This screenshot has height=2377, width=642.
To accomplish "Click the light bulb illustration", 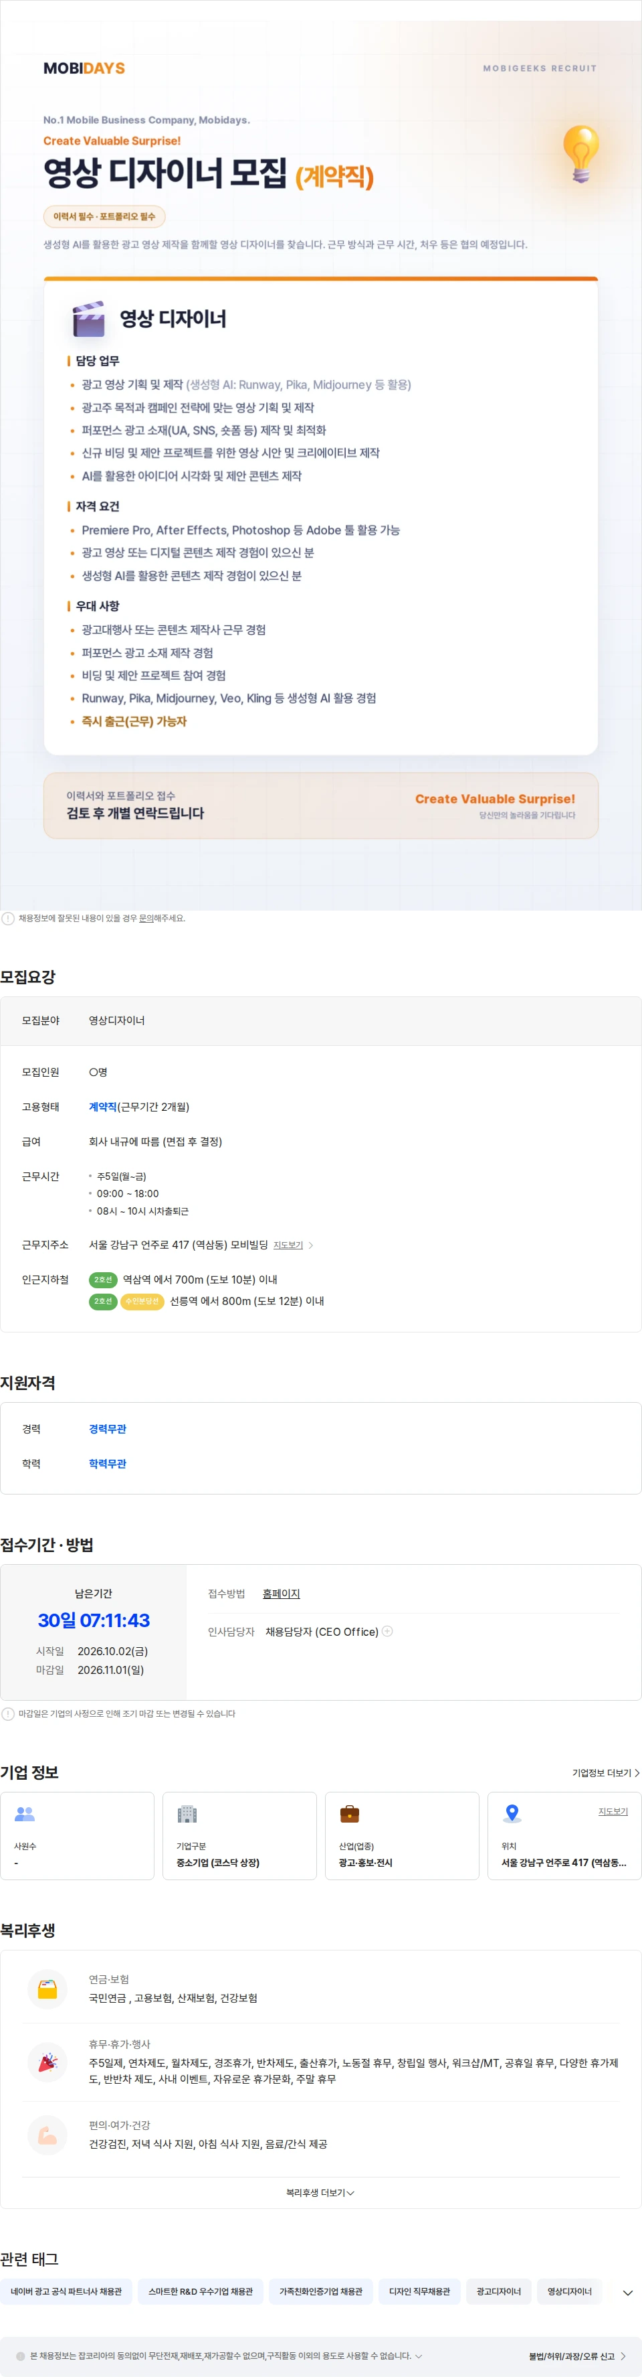I will tap(580, 153).
